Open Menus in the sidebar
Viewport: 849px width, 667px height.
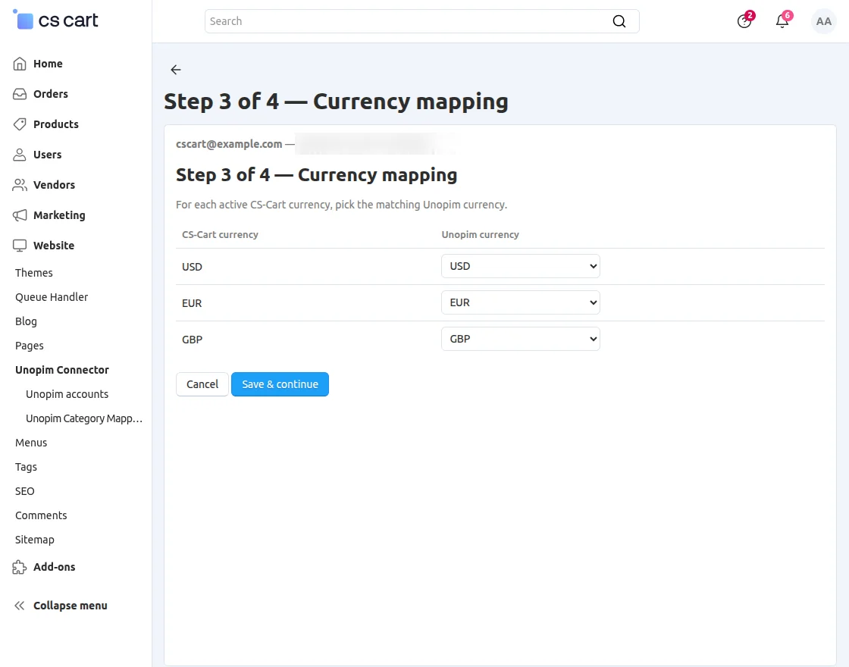coord(31,443)
